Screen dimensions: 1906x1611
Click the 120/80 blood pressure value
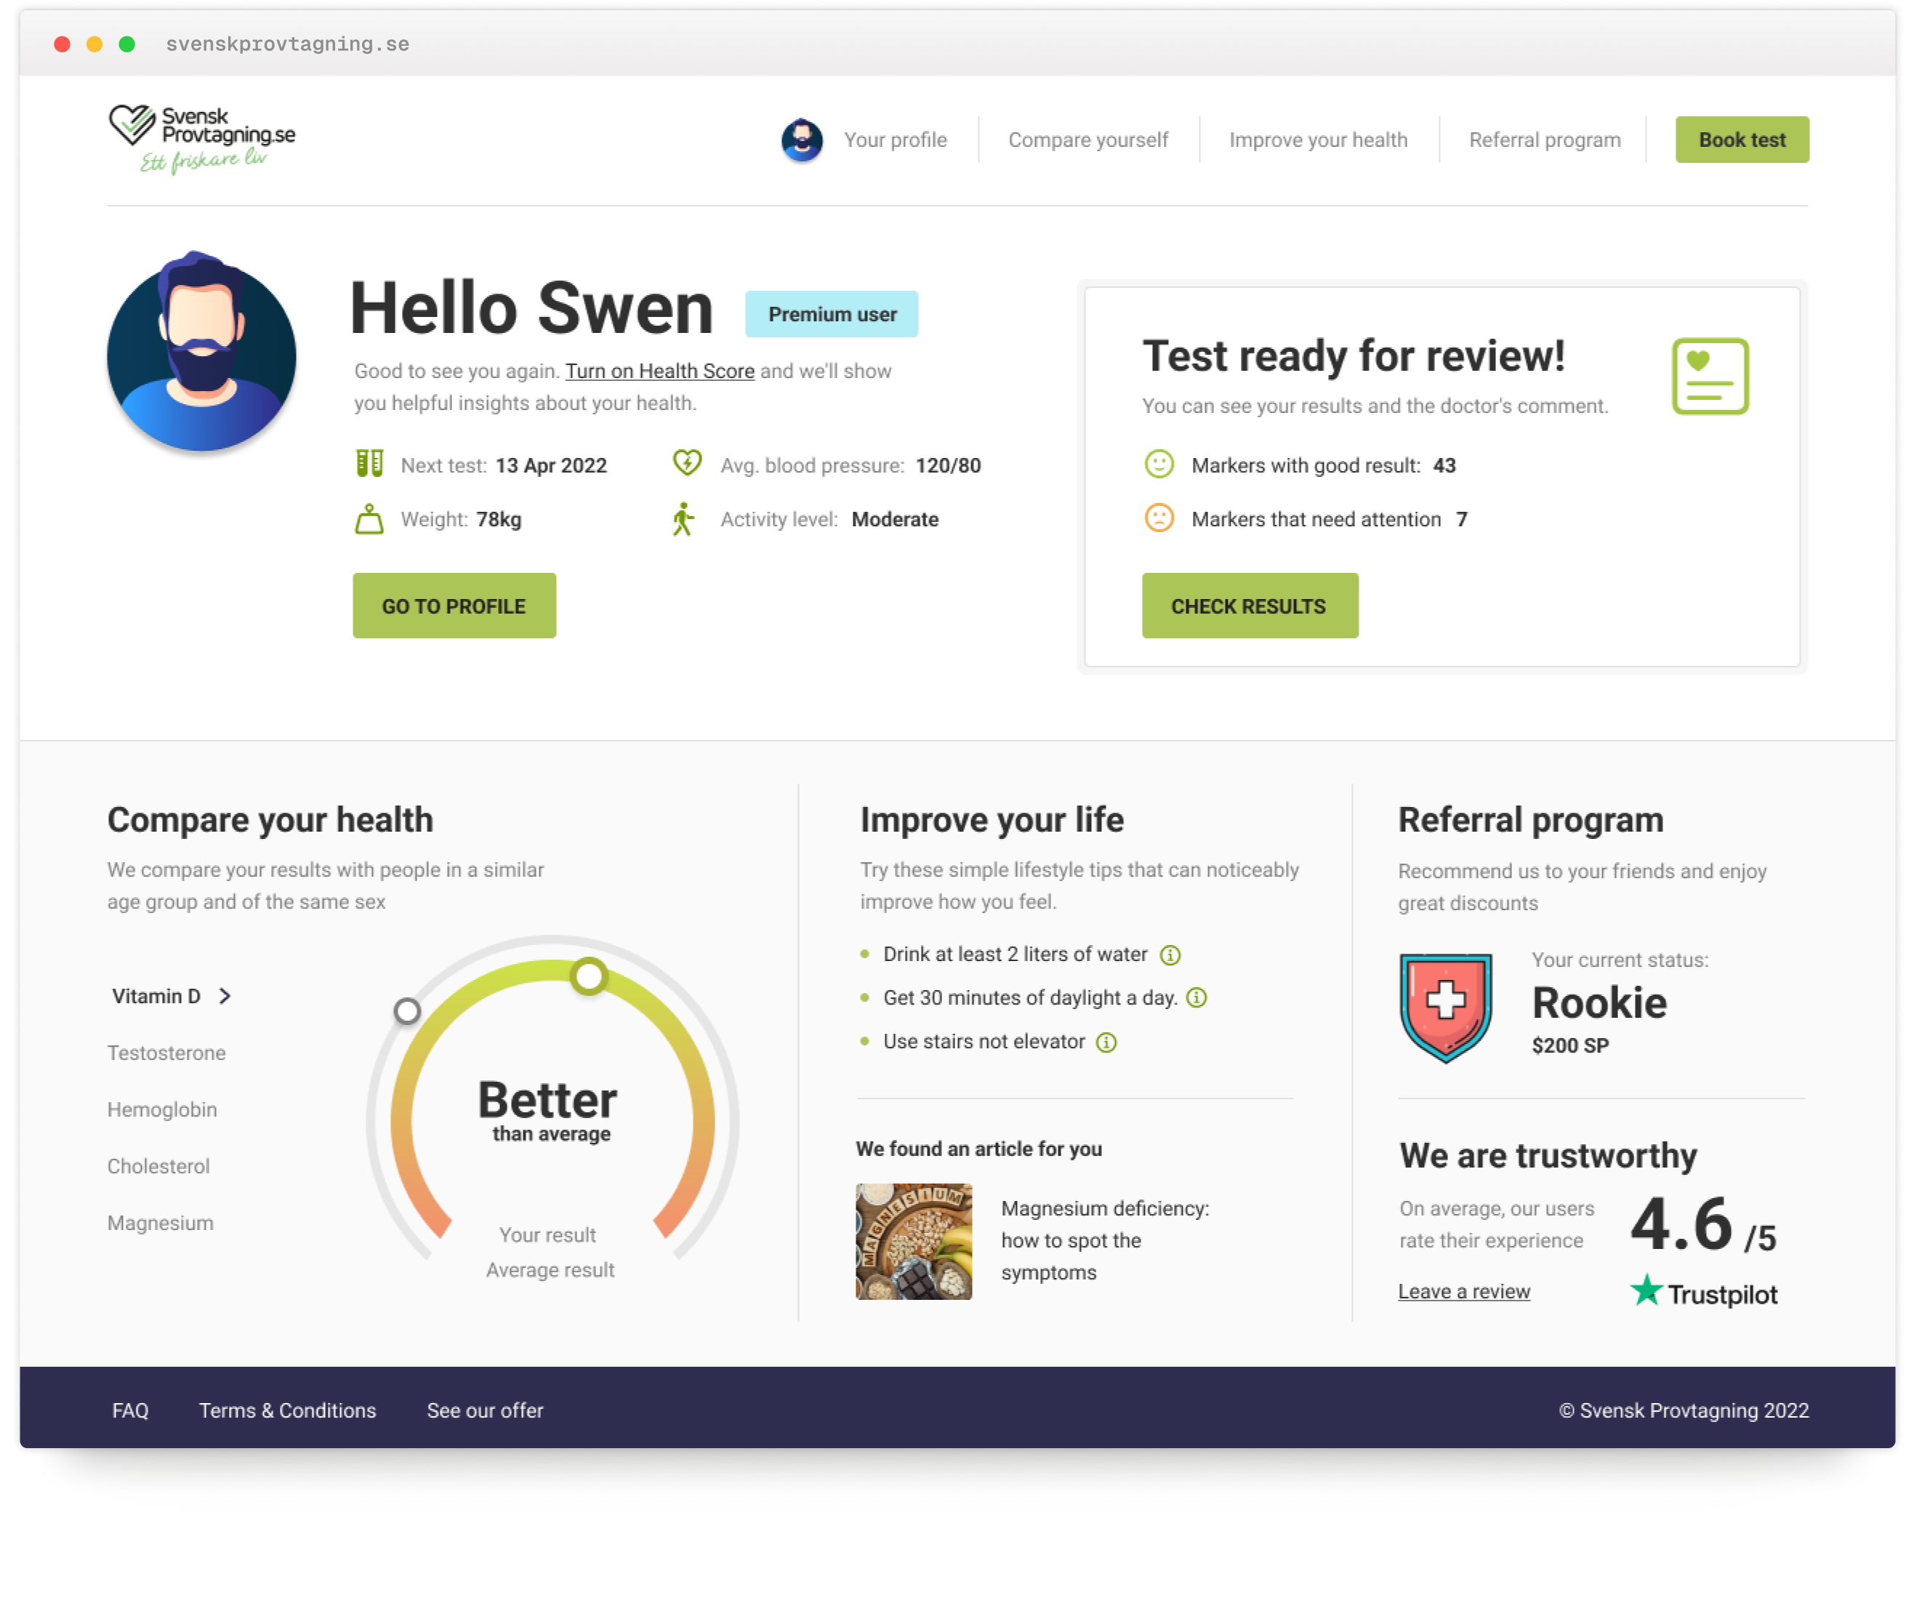coord(948,465)
